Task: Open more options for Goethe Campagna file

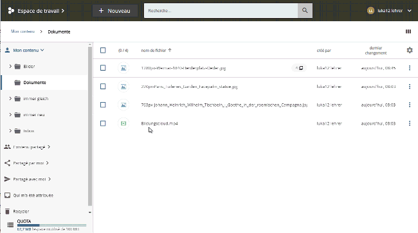Action: pyautogui.click(x=410, y=105)
